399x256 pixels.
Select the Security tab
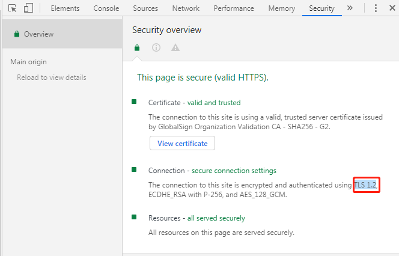(321, 8)
